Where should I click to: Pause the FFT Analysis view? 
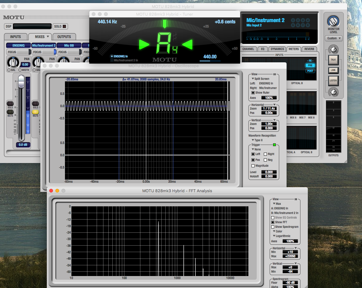pos(296,199)
